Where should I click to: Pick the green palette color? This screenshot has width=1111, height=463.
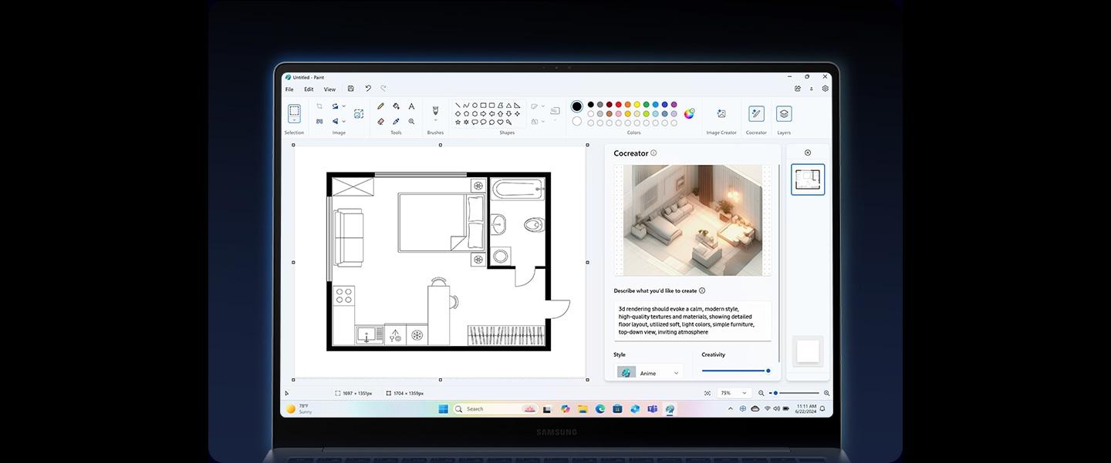(646, 104)
